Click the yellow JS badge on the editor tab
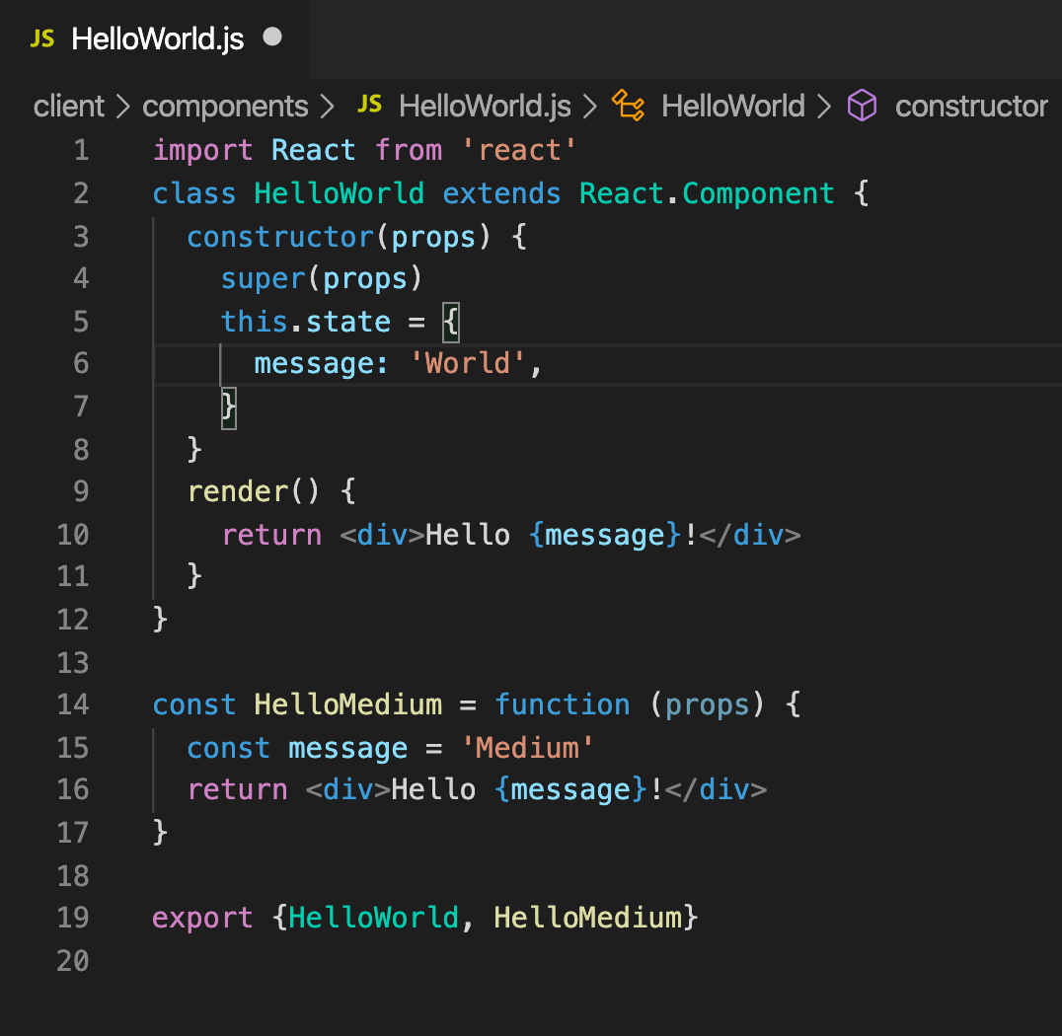1062x1036 pixels. [x=41, y=38]
